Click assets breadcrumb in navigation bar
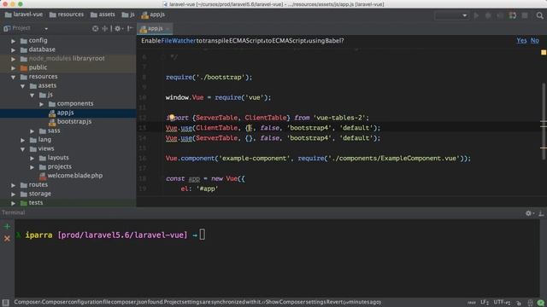Screen dimensions: 547x307 [103, 14]
